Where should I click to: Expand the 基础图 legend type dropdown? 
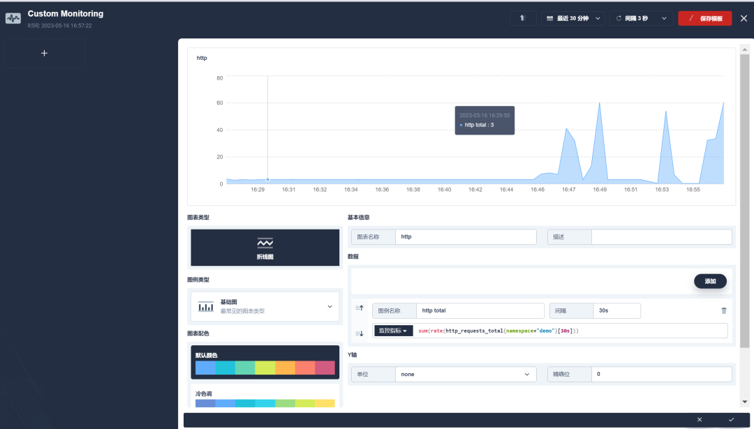(265, 306)
